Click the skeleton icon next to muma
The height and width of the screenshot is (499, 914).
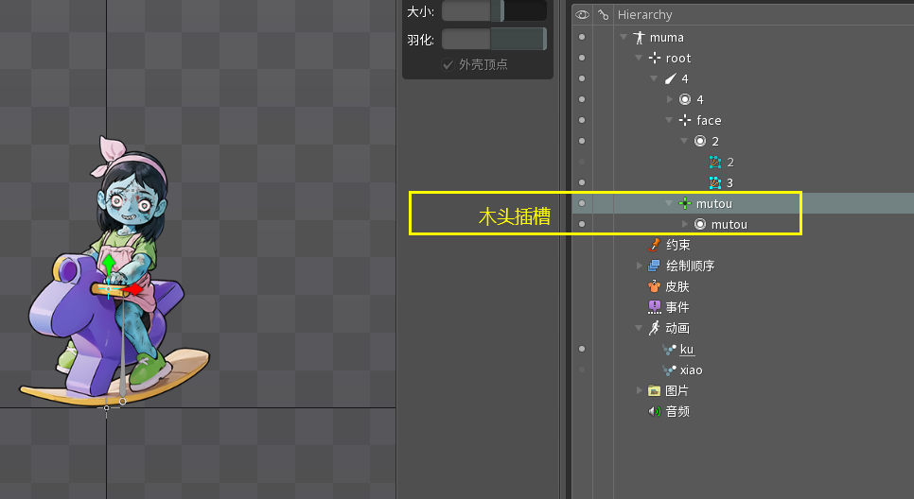(x=639, y=38)
